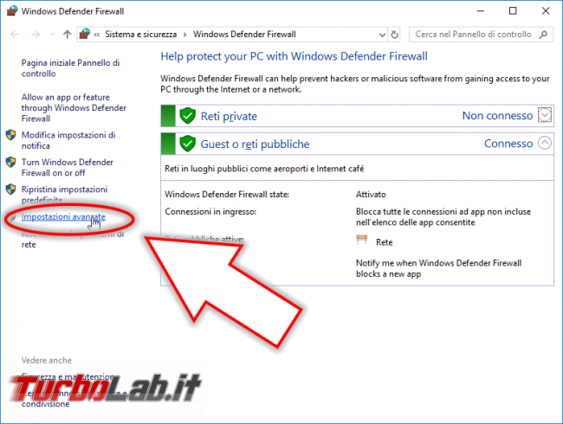
Task: Click the search magnifier icon
Action: (x=543, y=35)
